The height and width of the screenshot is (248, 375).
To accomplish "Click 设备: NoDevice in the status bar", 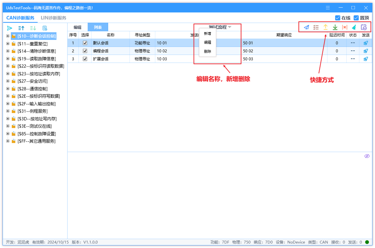I will [290, 242].
